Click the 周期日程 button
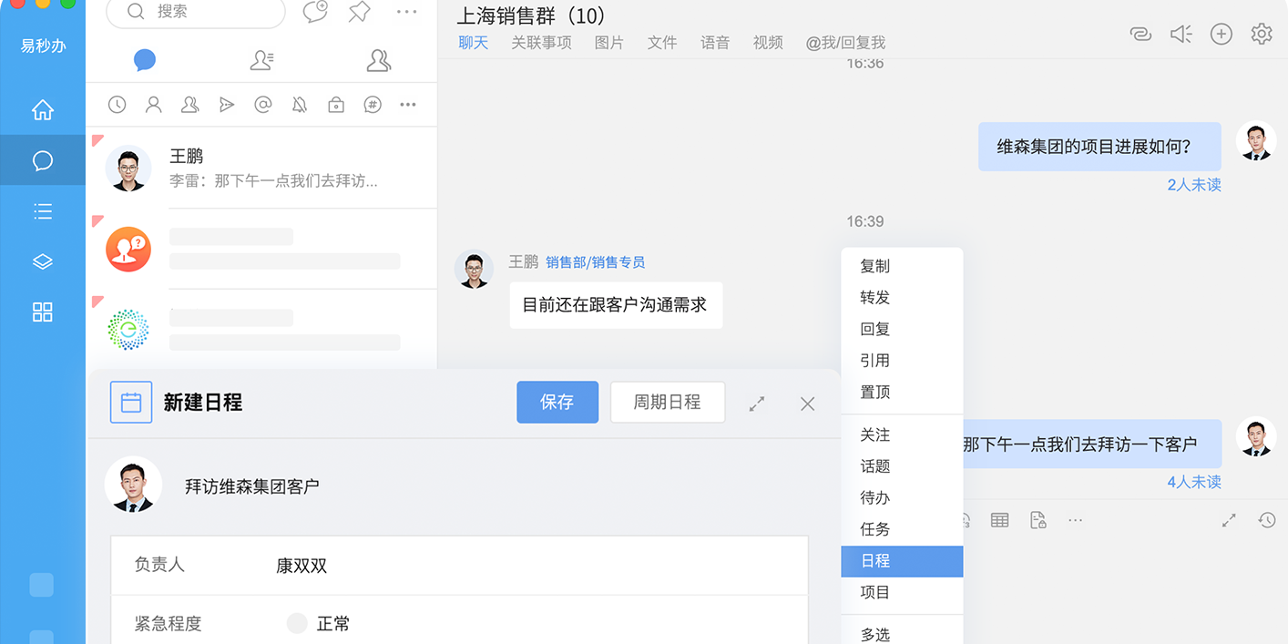Screen dimensions: 1288x644 point(667,403)
